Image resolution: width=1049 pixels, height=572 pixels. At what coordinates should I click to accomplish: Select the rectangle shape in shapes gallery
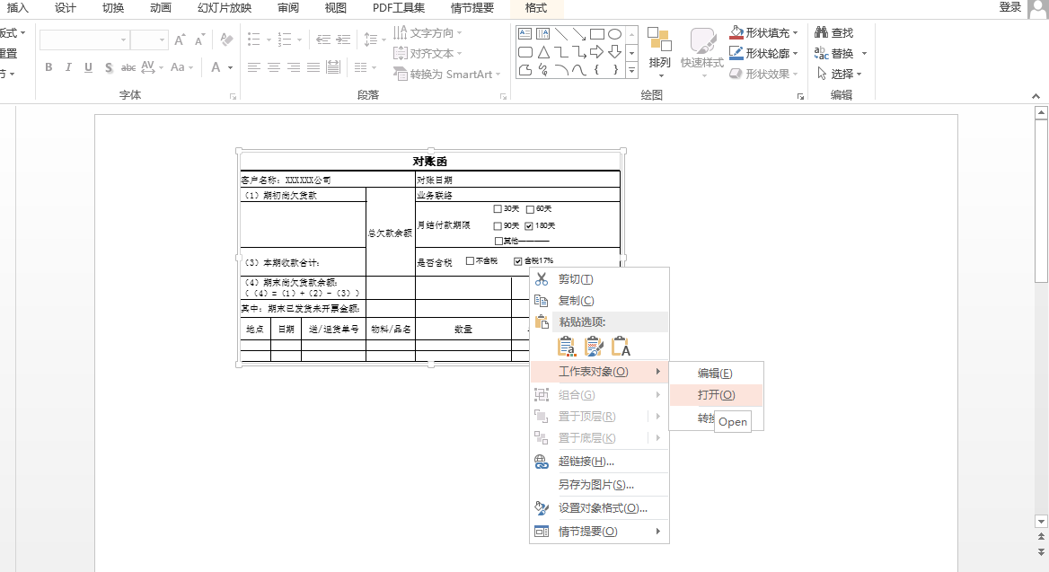[x=597, y=33]
